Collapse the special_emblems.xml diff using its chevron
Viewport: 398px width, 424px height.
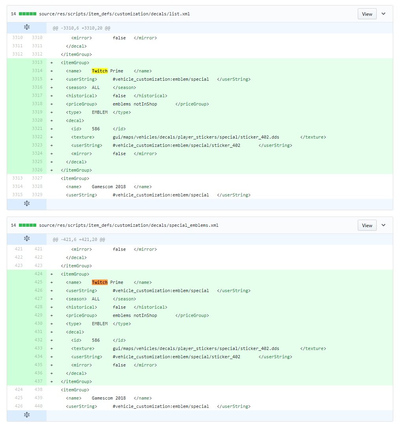(x=383, y=225)
